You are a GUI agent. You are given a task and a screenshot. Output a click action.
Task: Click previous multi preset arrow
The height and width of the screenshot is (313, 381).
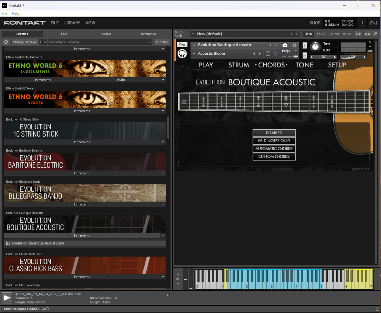(291, 34)
